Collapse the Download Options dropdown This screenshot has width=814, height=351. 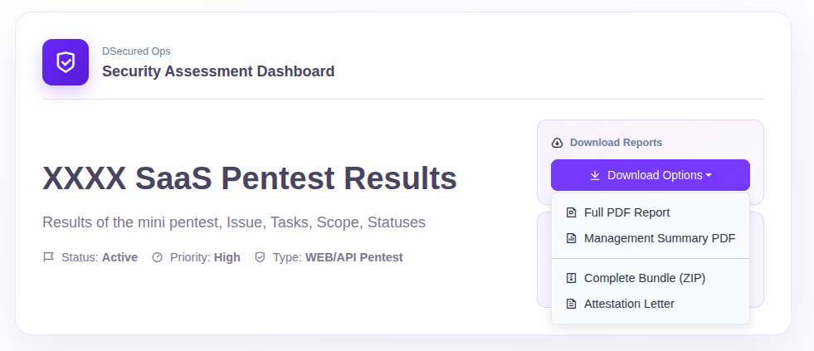coord(651,175)
